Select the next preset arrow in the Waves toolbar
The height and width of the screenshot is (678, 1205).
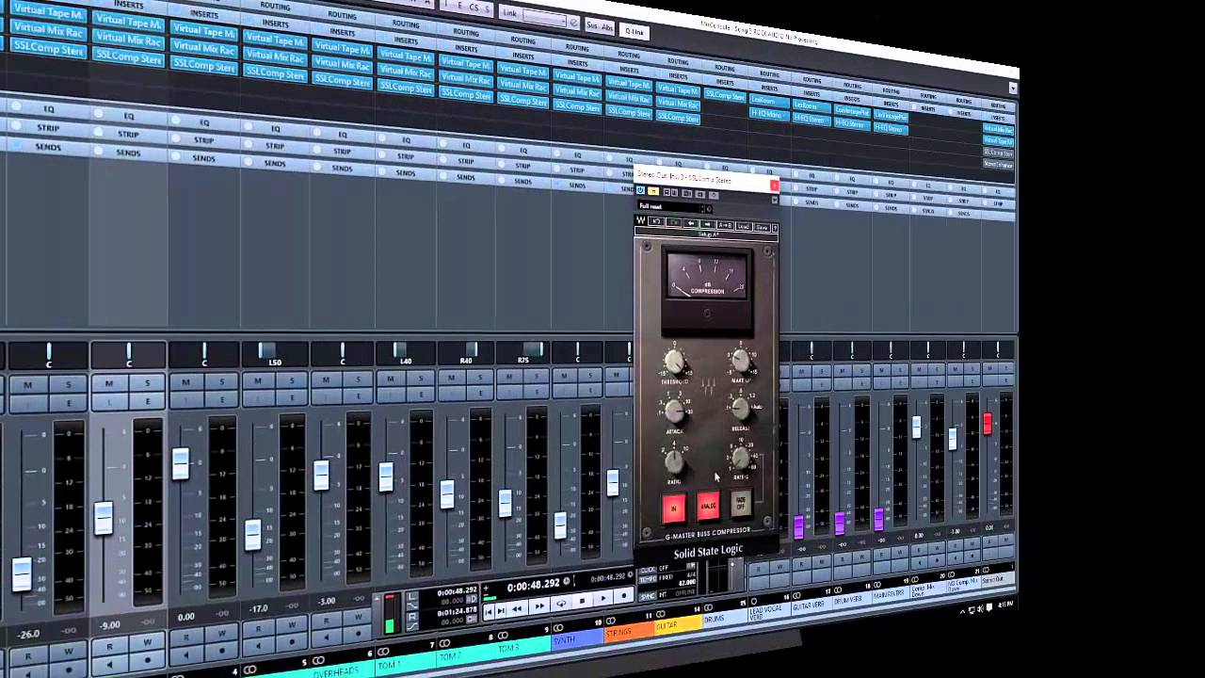point(707,224)
